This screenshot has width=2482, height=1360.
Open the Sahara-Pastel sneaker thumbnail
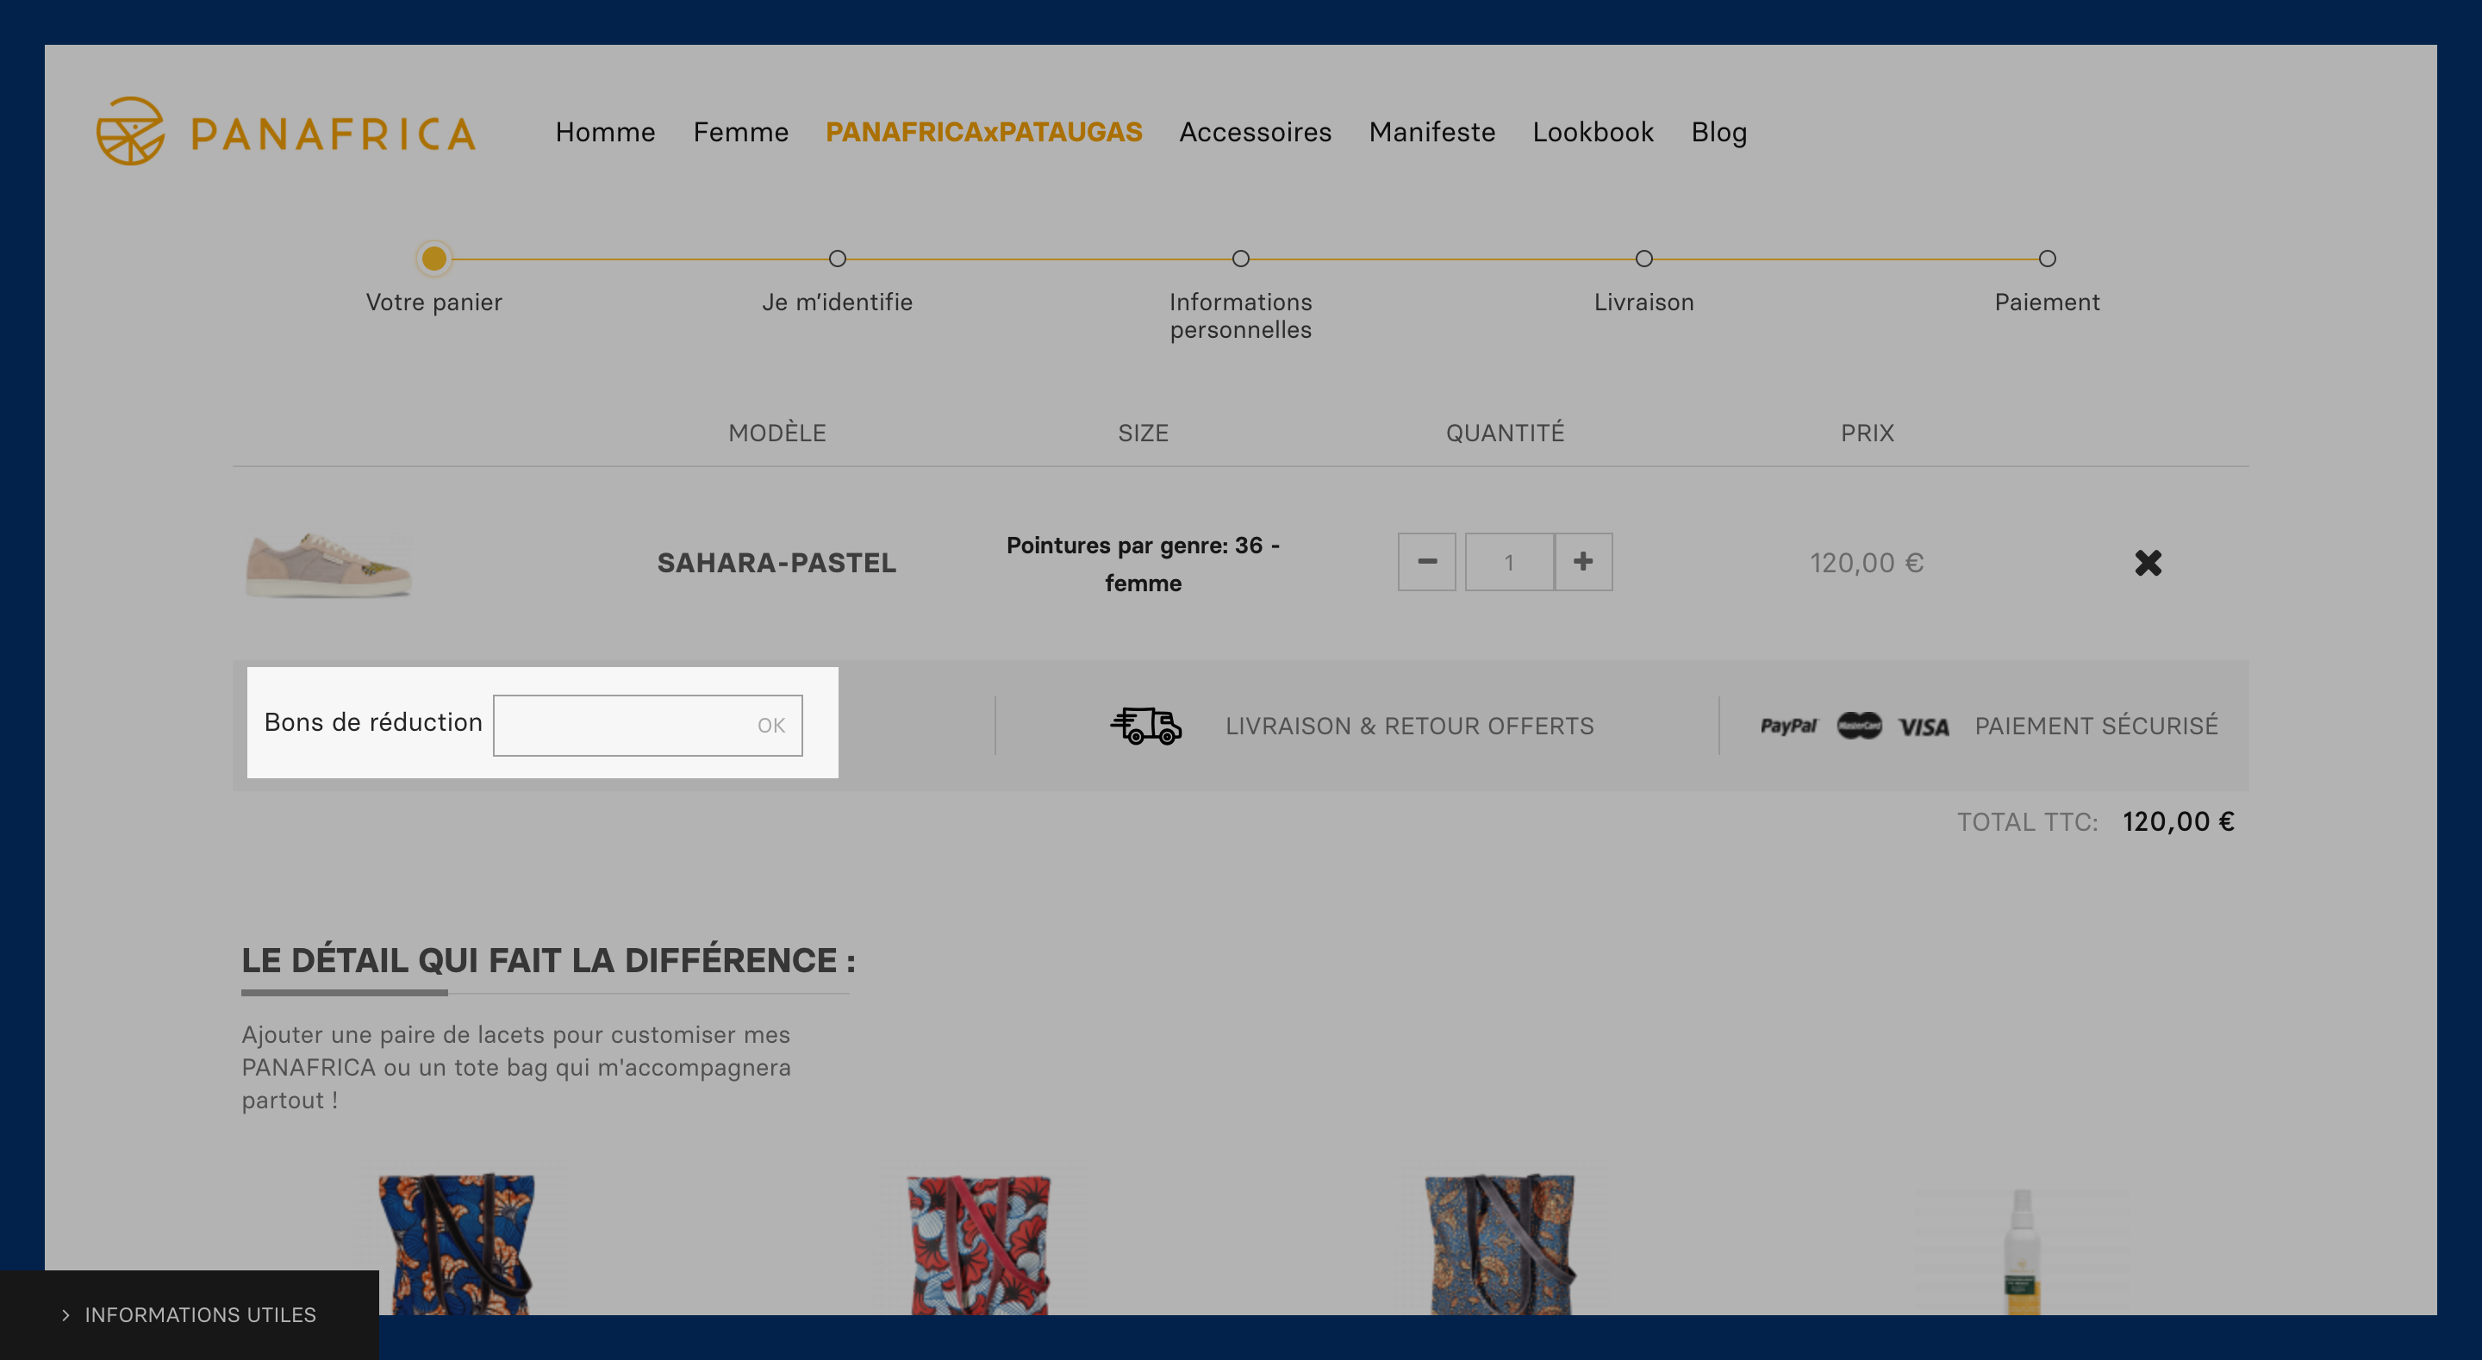(327, 565)
